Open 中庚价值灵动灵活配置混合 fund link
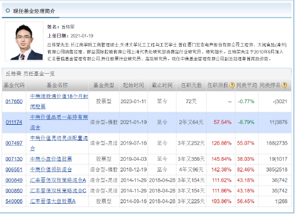This screenshot has width=295, height=214. 59,144
